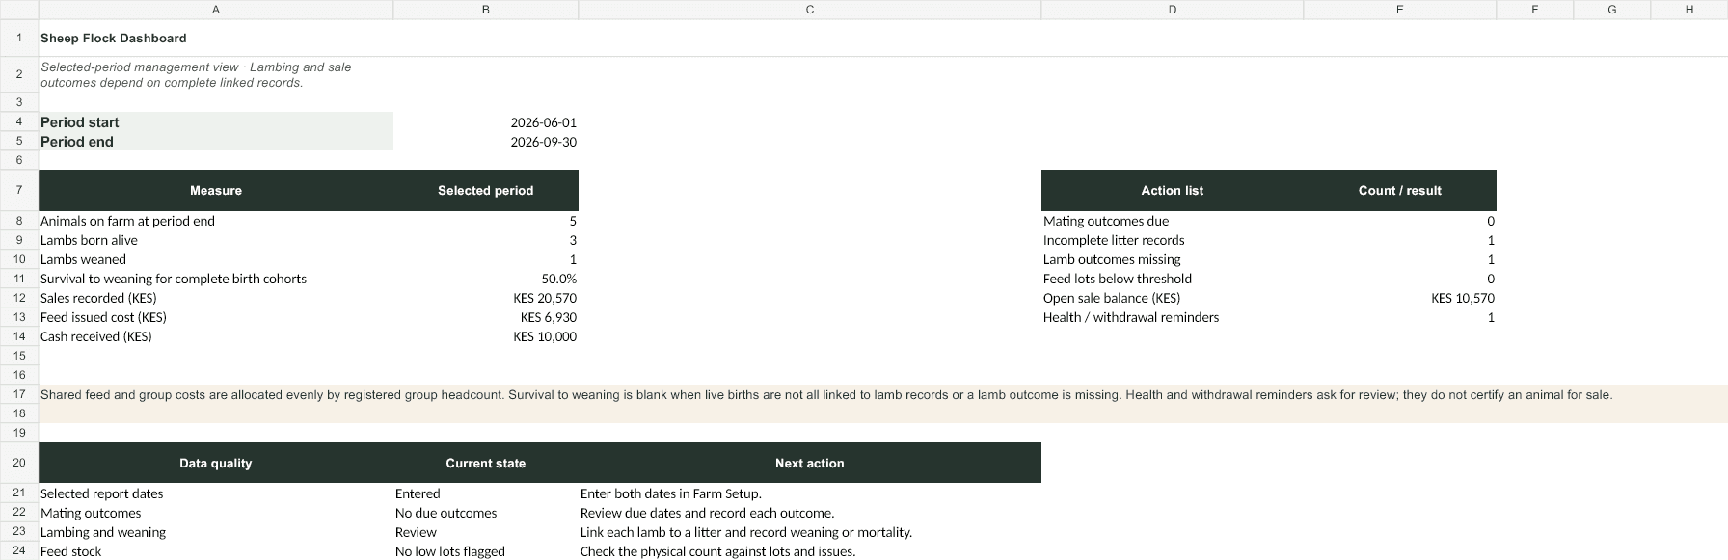
Task: Click 'Enter both dates in Farm Setup.' cell
Action: click(x=810, y=493)
